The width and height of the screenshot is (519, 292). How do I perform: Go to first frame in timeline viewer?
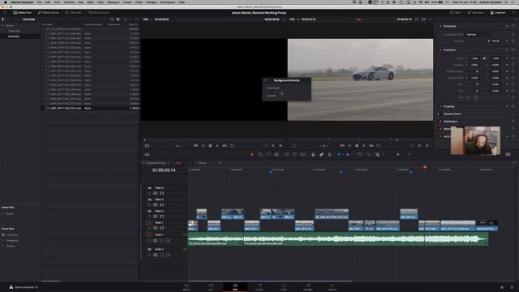point(342,146)
